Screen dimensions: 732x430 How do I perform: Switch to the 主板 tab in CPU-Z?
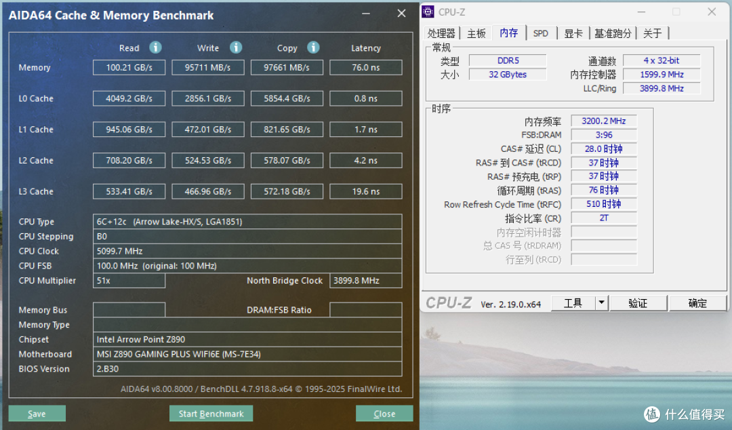[476, 33]
